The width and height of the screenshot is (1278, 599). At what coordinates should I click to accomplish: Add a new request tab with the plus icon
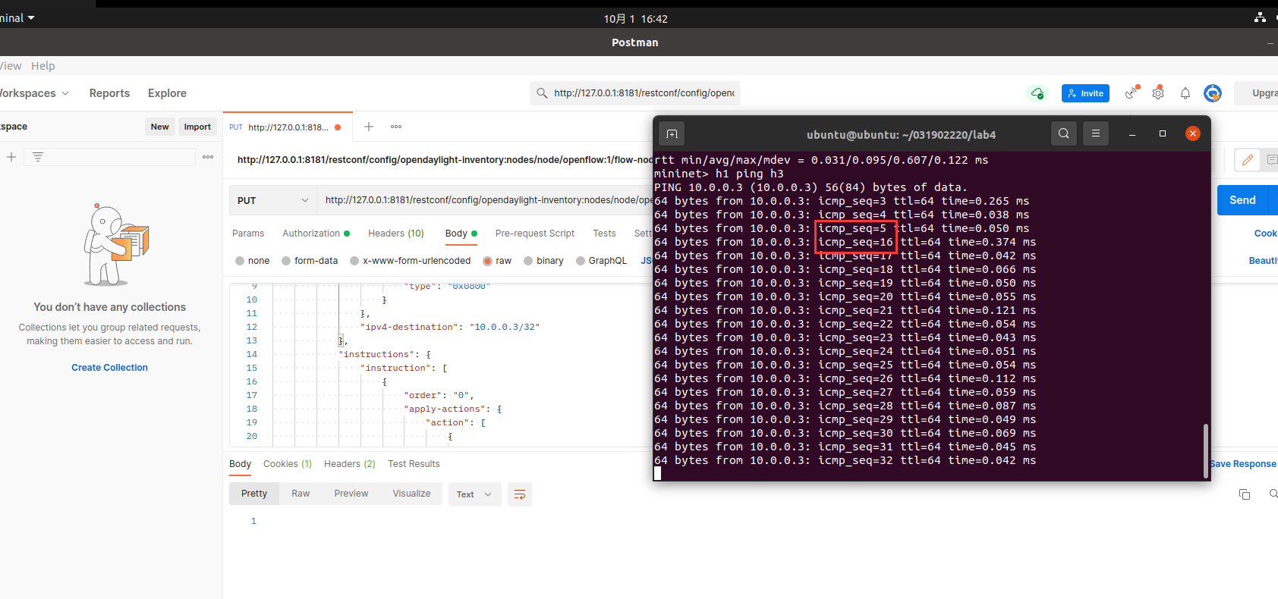[x=369, y=127]
